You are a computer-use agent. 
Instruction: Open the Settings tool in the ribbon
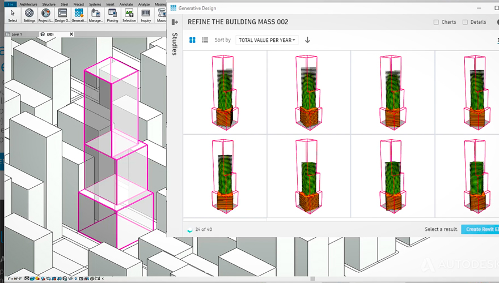coord(29,15)
